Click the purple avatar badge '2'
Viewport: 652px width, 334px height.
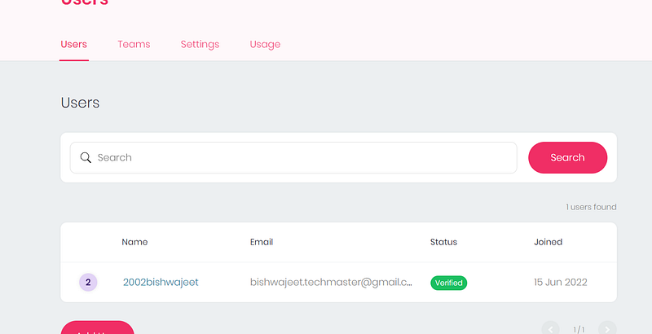[88, 283]
